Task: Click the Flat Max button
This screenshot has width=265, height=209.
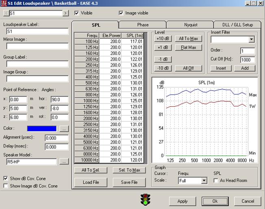Action: click(188, 48)
